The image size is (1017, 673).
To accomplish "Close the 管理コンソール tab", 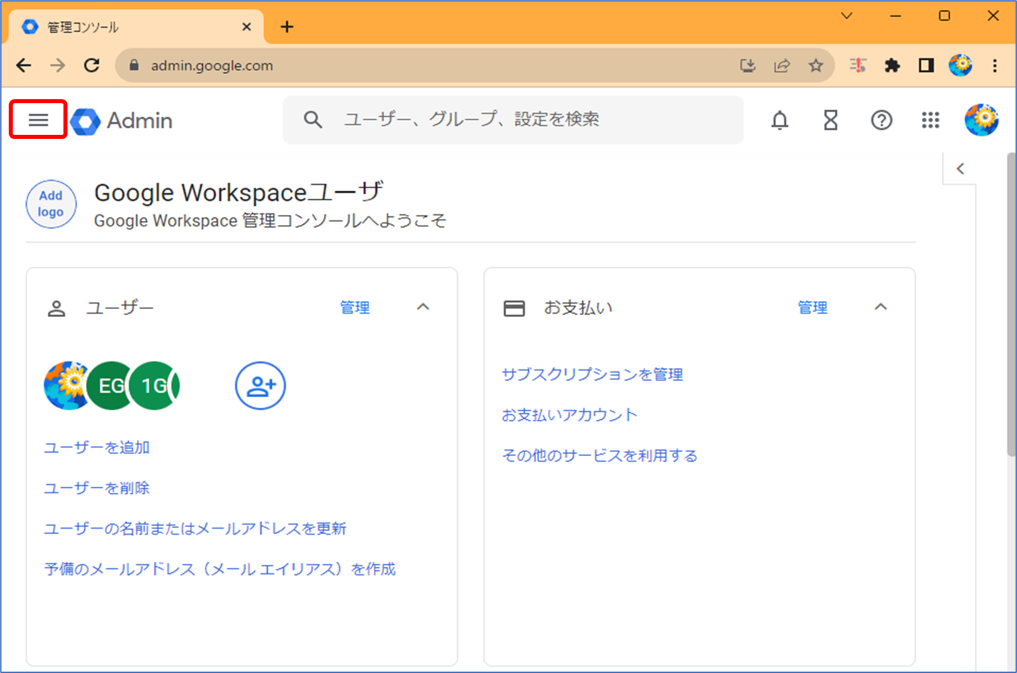I will [x=246, y=27].
